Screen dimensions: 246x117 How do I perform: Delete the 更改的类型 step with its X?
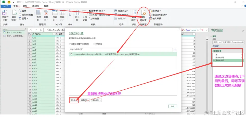(x=214, y=60)
